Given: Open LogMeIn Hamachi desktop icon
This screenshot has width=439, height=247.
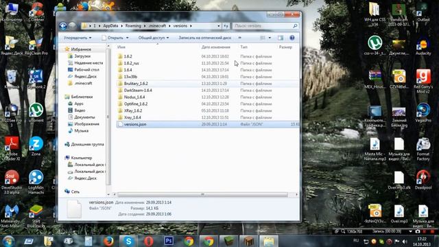Looking at the screenshot, I should 36,182.
